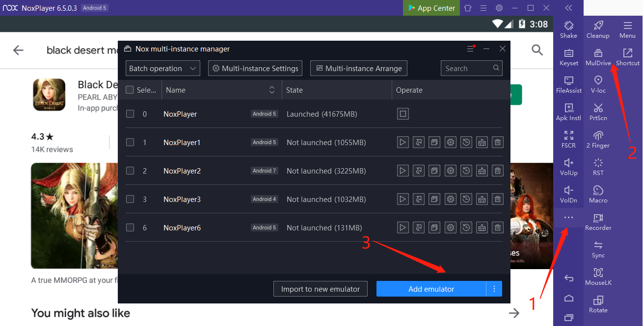Open settings gear for NoxPlayer2
Screen dimensions: 643x326
[450, 171]
